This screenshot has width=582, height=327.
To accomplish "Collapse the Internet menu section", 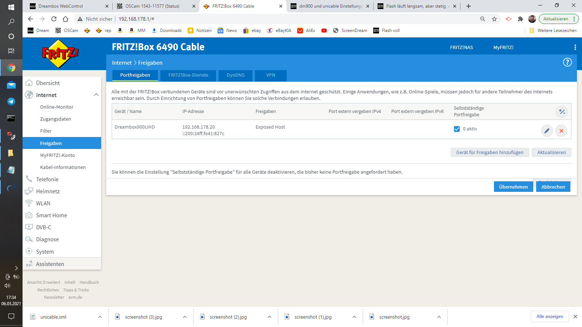I will (x=96, y=95).
